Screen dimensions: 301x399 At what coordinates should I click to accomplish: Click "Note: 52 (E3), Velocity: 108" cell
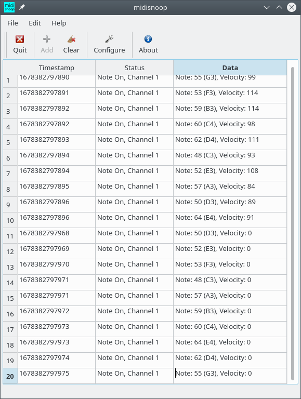(230, 174)
